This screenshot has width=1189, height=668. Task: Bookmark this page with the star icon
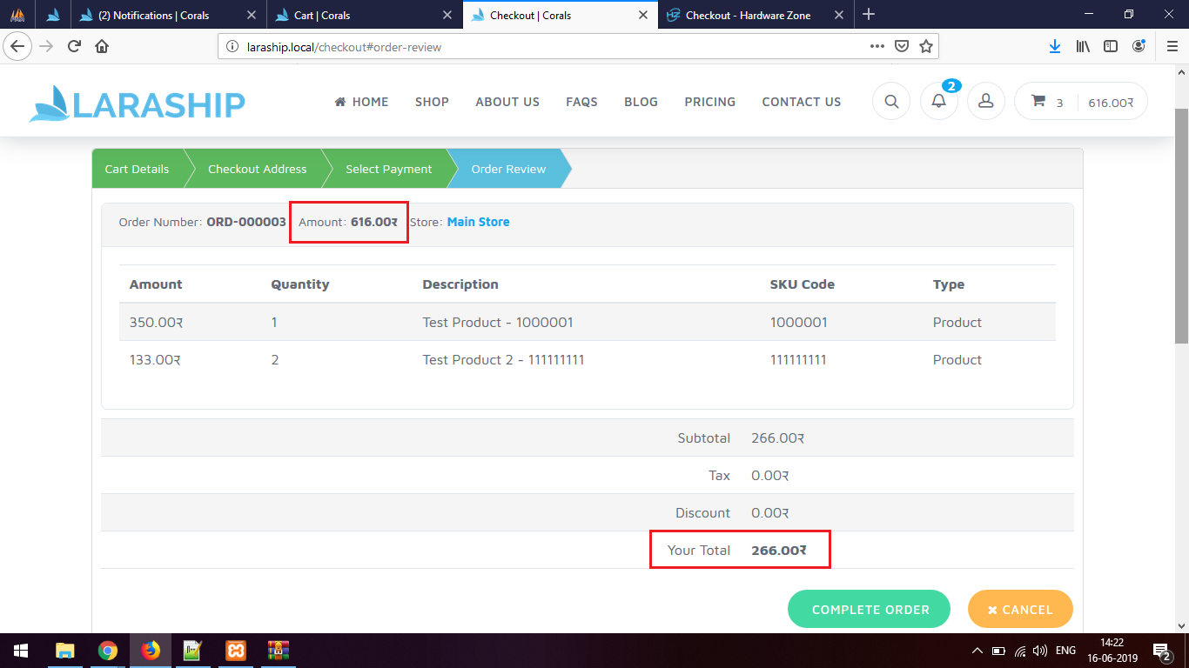(926, 47)
